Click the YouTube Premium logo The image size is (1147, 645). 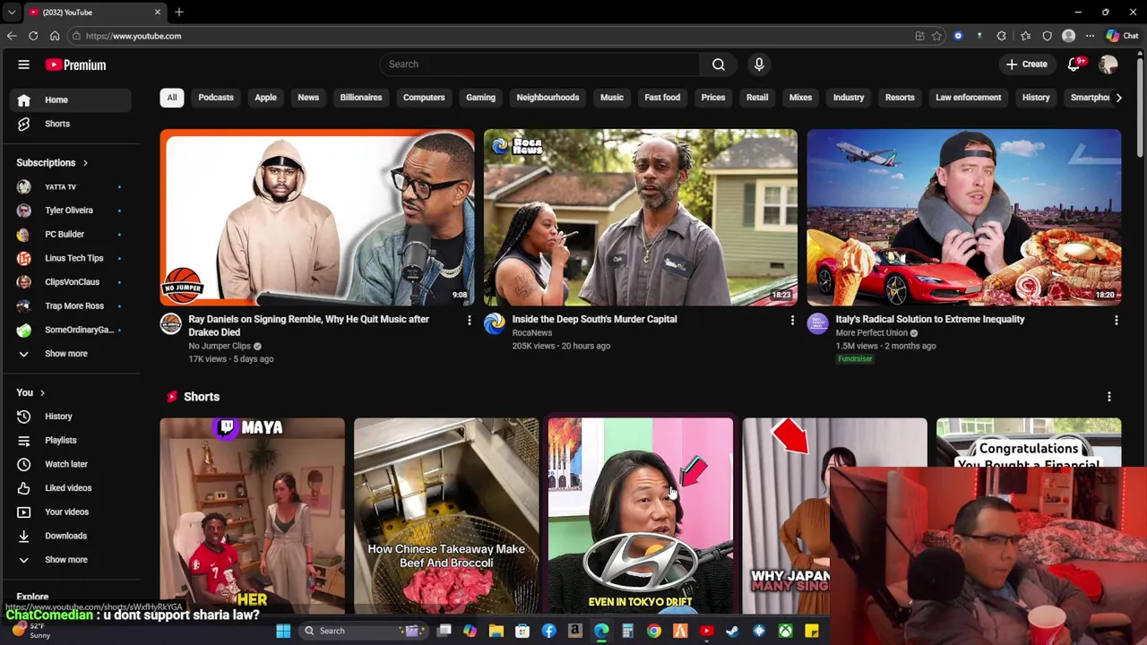tap(76, 64)
